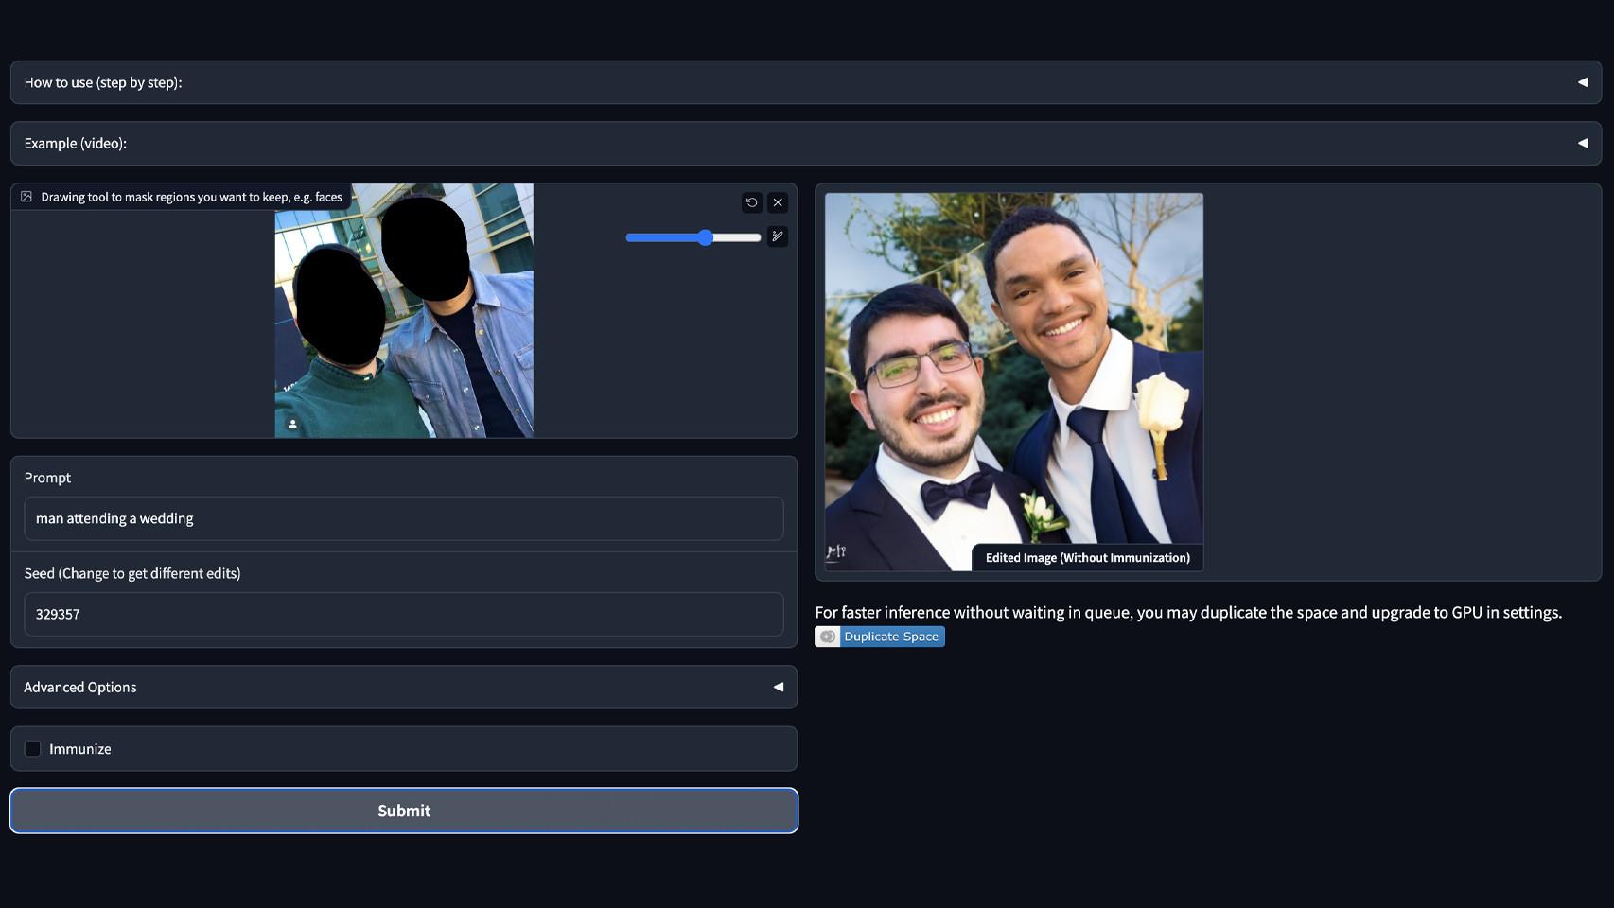Viewport: 1614px width, 908px height.
Task: Click the undo stroke icon
Action: pos(750,202)
